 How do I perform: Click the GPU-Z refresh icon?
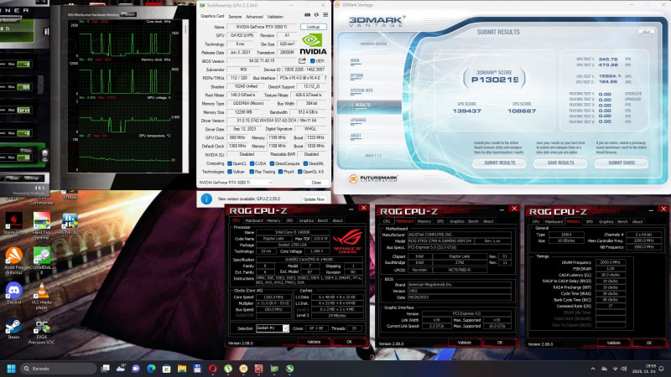pyautogui.click(x=316, y=15)
